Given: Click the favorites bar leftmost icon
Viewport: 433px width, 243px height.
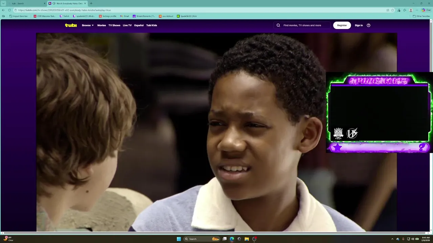Looking at the screenshot, I should point(3,16).
